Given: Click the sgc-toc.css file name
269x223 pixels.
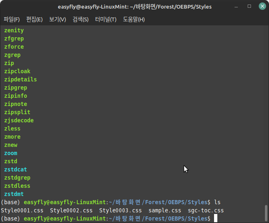Looking at the screenshot, I should [x=206, y=210].
